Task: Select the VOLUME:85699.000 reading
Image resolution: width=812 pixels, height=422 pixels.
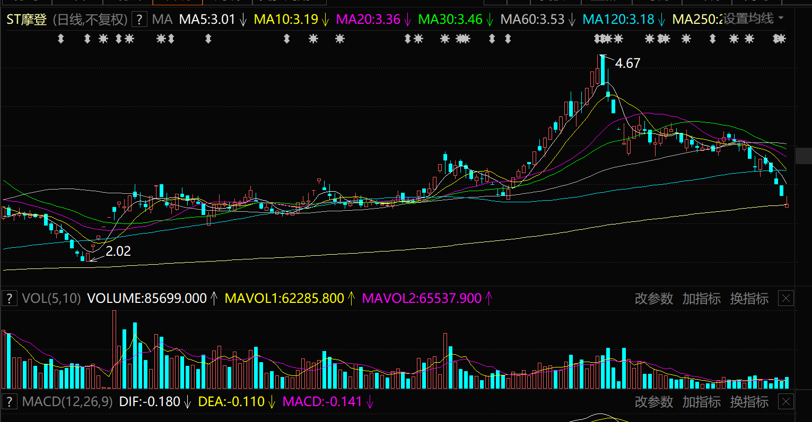Action: [147, 299]
